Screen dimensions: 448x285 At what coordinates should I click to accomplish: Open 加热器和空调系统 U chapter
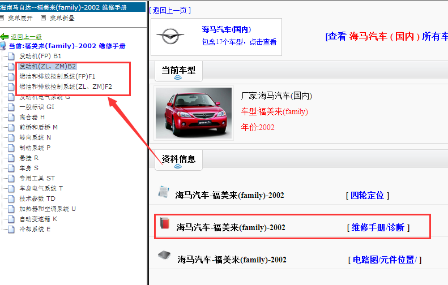tap(48, 209)
